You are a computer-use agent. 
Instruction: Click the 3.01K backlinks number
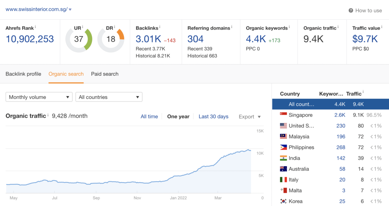coord(148,39)
